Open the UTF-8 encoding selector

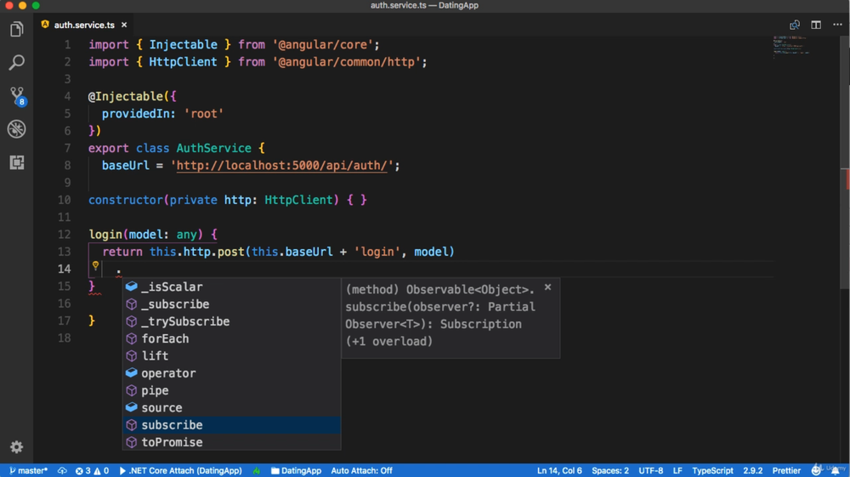[x=651, y=470]
